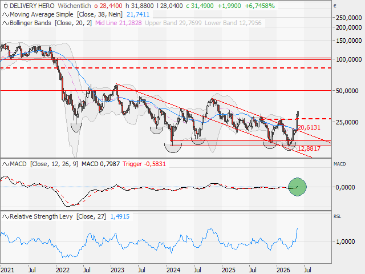Click the Mid Line 21,2828 label
This screenshot has width=365, height=274.
click(119, 23)
